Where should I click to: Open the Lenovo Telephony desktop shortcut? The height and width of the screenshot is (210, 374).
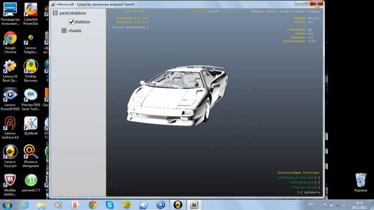pyautogui.click(x=31, y=43)
